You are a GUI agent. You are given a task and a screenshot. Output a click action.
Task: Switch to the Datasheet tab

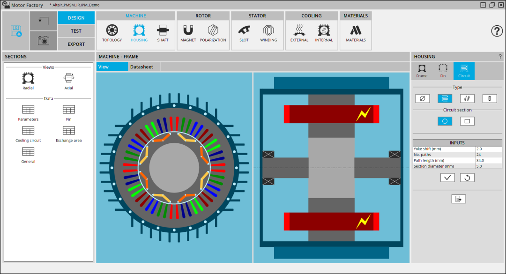[x=141, y=67]
